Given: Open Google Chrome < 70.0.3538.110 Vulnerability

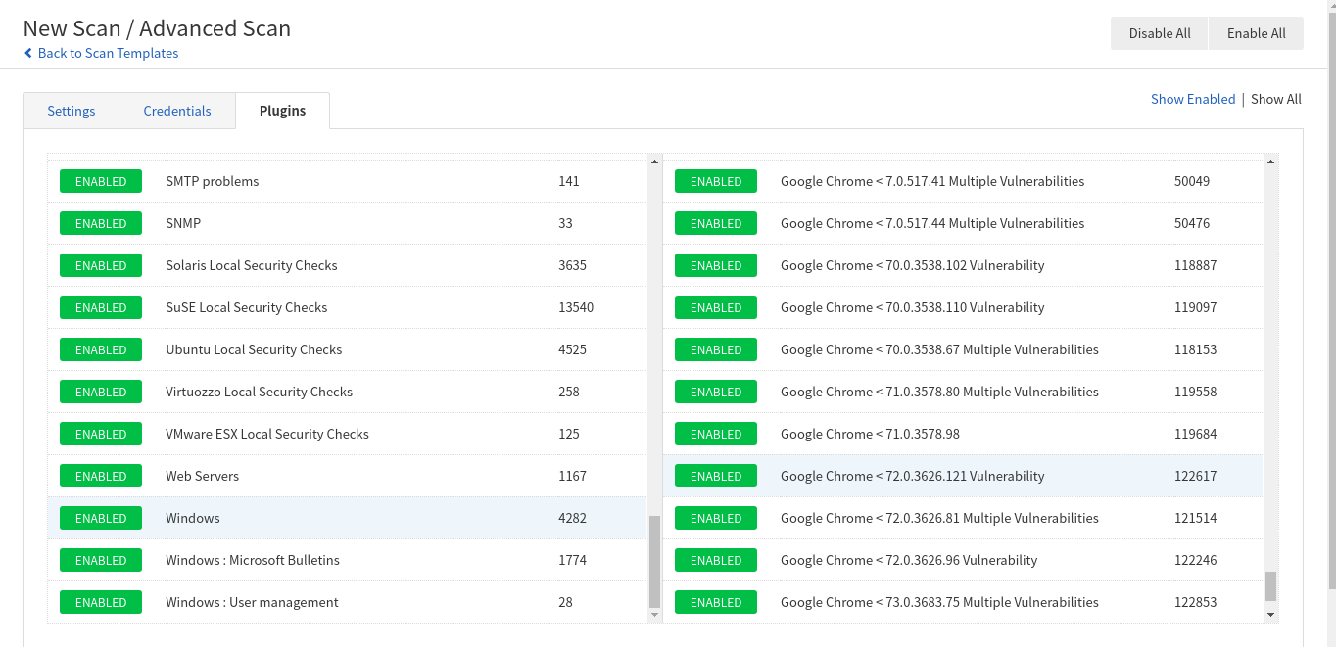Looking at the screenshot, I should pos(913,307).
